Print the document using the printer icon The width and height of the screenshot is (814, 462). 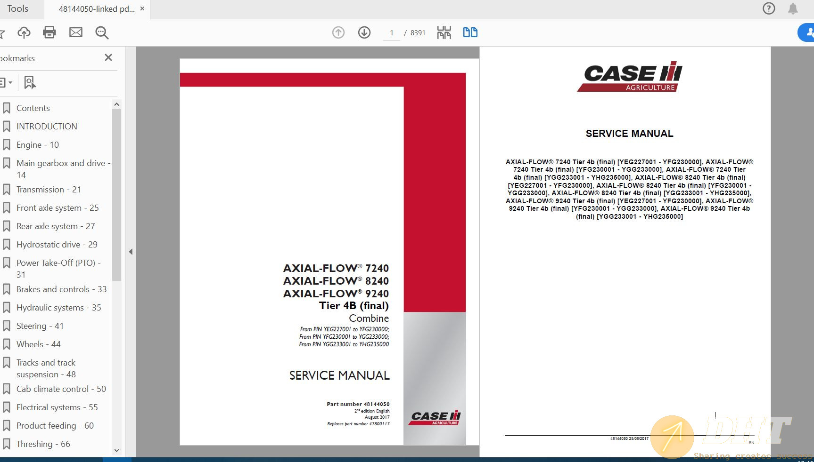point(49,32)
